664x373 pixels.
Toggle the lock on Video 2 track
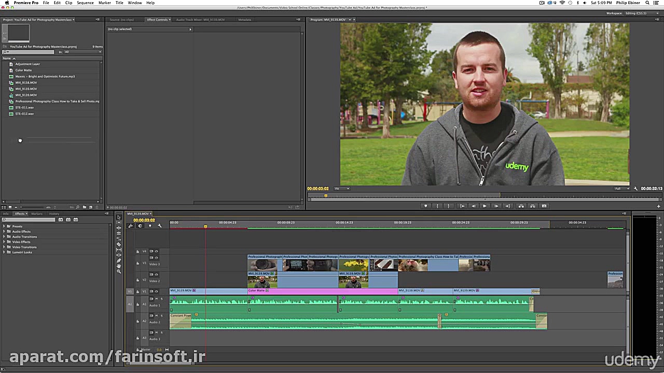tap(137, 280)
